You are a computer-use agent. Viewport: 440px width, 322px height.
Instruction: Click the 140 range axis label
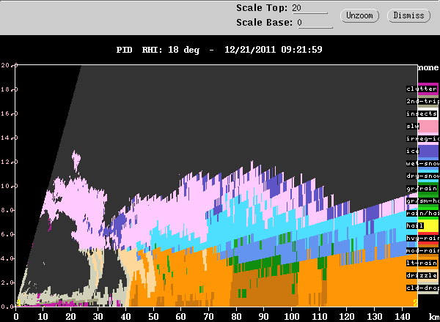(402, 316)
